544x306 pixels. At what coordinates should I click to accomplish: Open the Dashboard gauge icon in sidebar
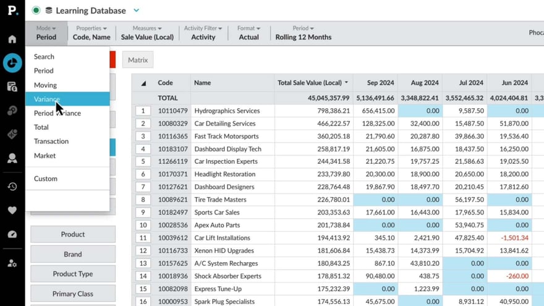[12, 234]
